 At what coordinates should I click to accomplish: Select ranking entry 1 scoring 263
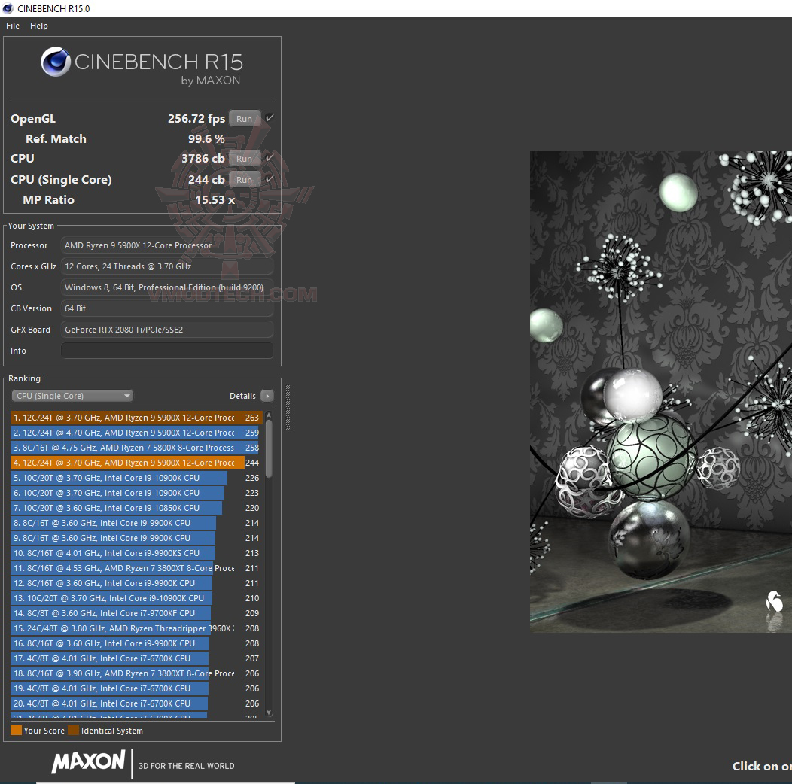(136, 418)
